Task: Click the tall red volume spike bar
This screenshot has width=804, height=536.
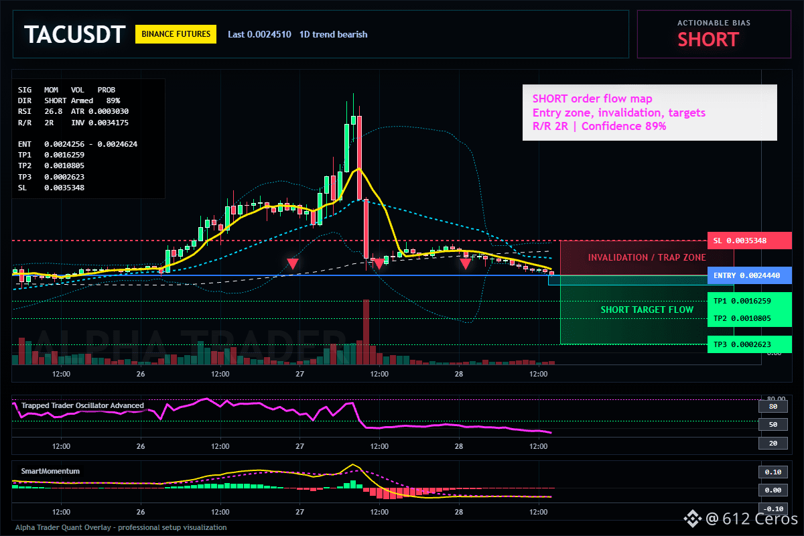Action: 366,332
